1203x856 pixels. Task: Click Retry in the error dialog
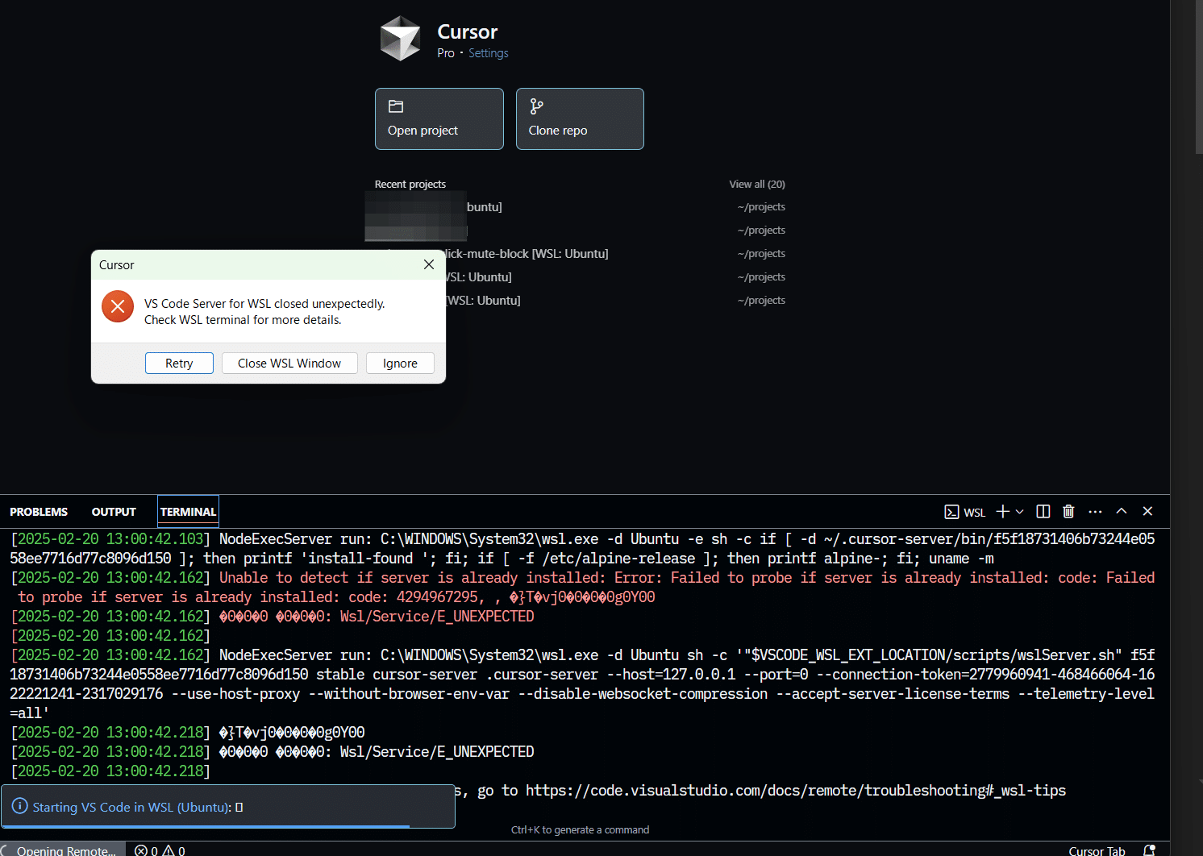coord(179,364)
